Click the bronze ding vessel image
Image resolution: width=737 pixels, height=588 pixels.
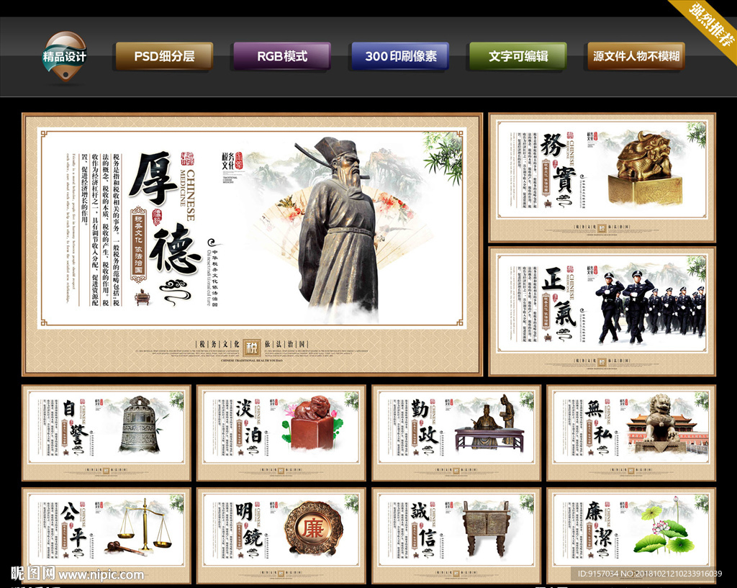click(x=486, y=528)
